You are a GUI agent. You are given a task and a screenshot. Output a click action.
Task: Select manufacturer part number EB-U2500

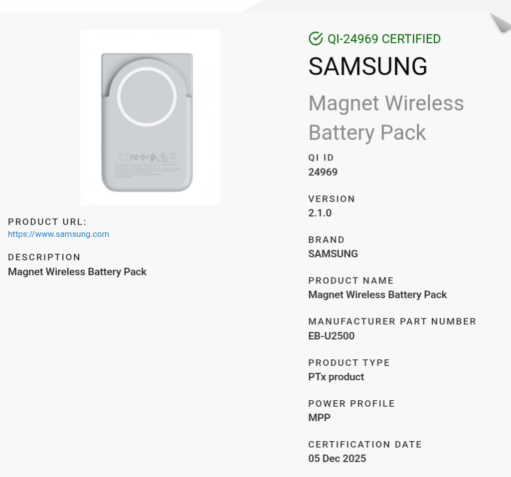click(332, 336)
